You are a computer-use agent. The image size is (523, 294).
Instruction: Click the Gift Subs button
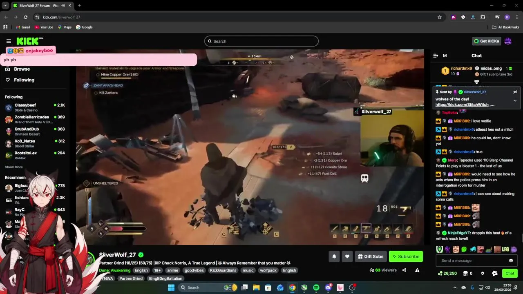click(371, 256)
